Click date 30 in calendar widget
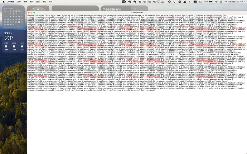 tap(13, 25)
